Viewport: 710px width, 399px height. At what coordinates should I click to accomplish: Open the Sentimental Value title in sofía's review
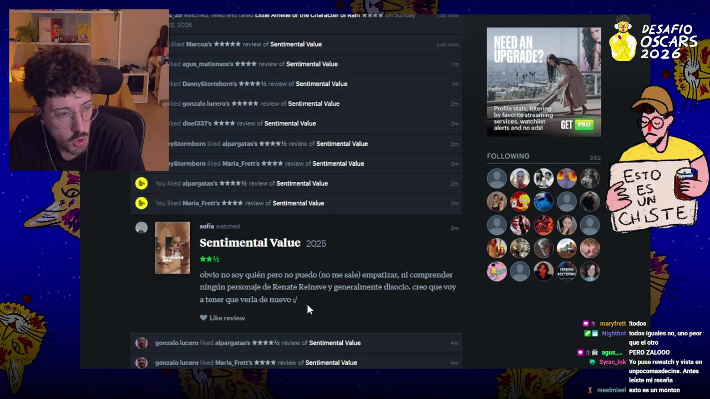[x=250, y=243]
